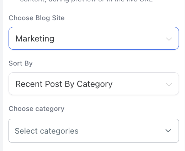Open the Select categories dropdown
The width and height of the screenshot is (185, 151).
[94, 130]
